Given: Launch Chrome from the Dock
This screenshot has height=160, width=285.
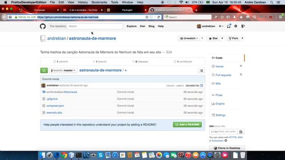Looking at the screenshot, I should (x=64, y=155).
